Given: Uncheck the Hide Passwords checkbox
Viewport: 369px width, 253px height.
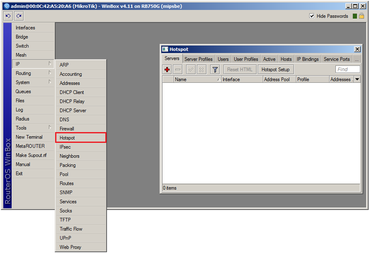Looking at the screenshot, I should (312, 16).
